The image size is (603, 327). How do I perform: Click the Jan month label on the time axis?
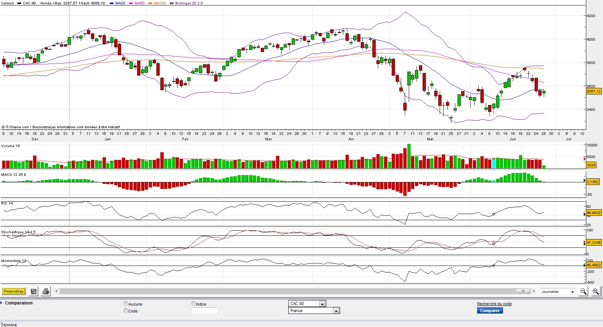point(108,139)
